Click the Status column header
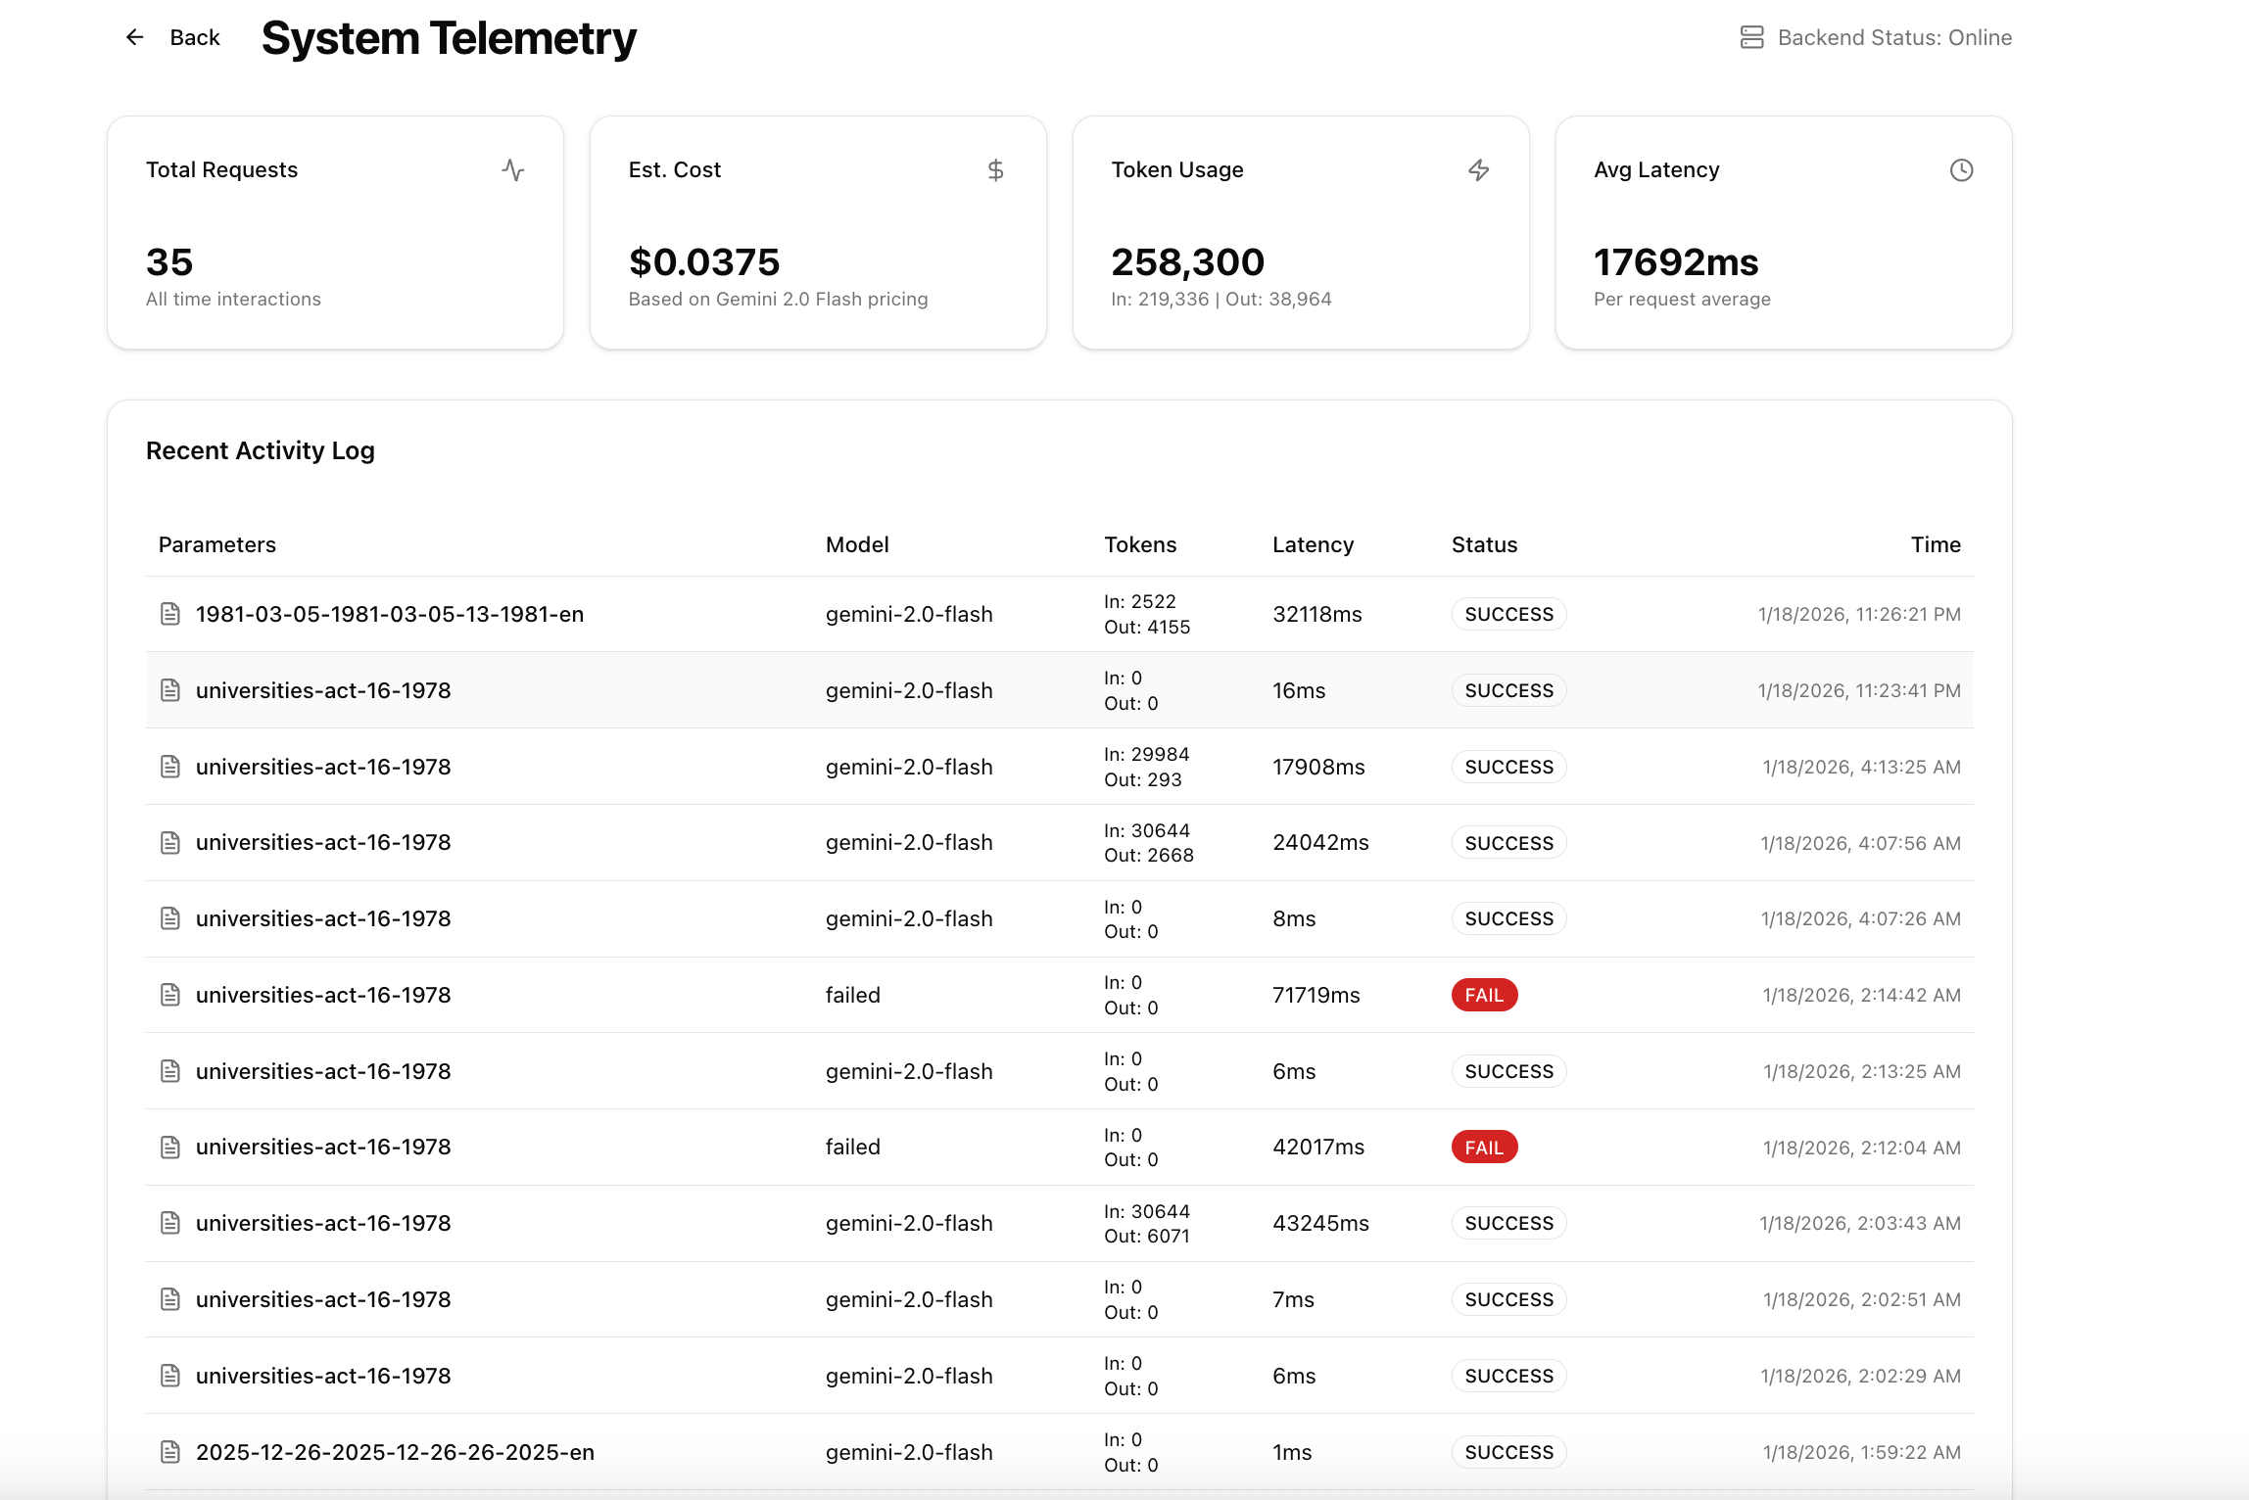 click(x=1484, y=544)
